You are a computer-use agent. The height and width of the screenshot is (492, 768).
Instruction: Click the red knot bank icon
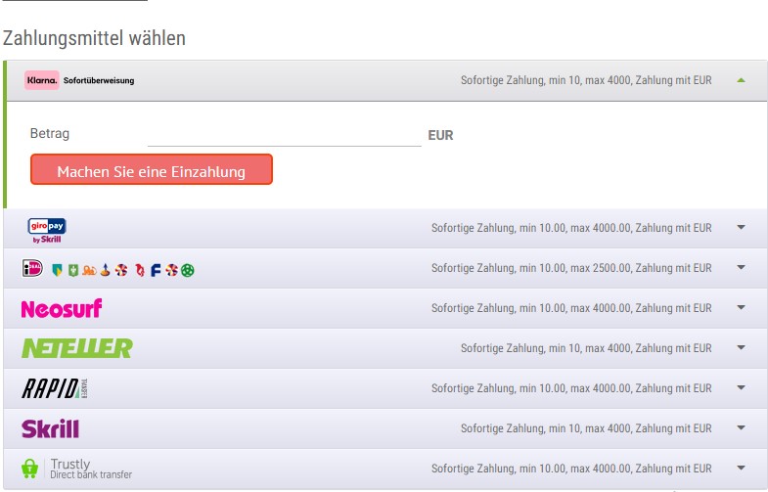point(140,270)
